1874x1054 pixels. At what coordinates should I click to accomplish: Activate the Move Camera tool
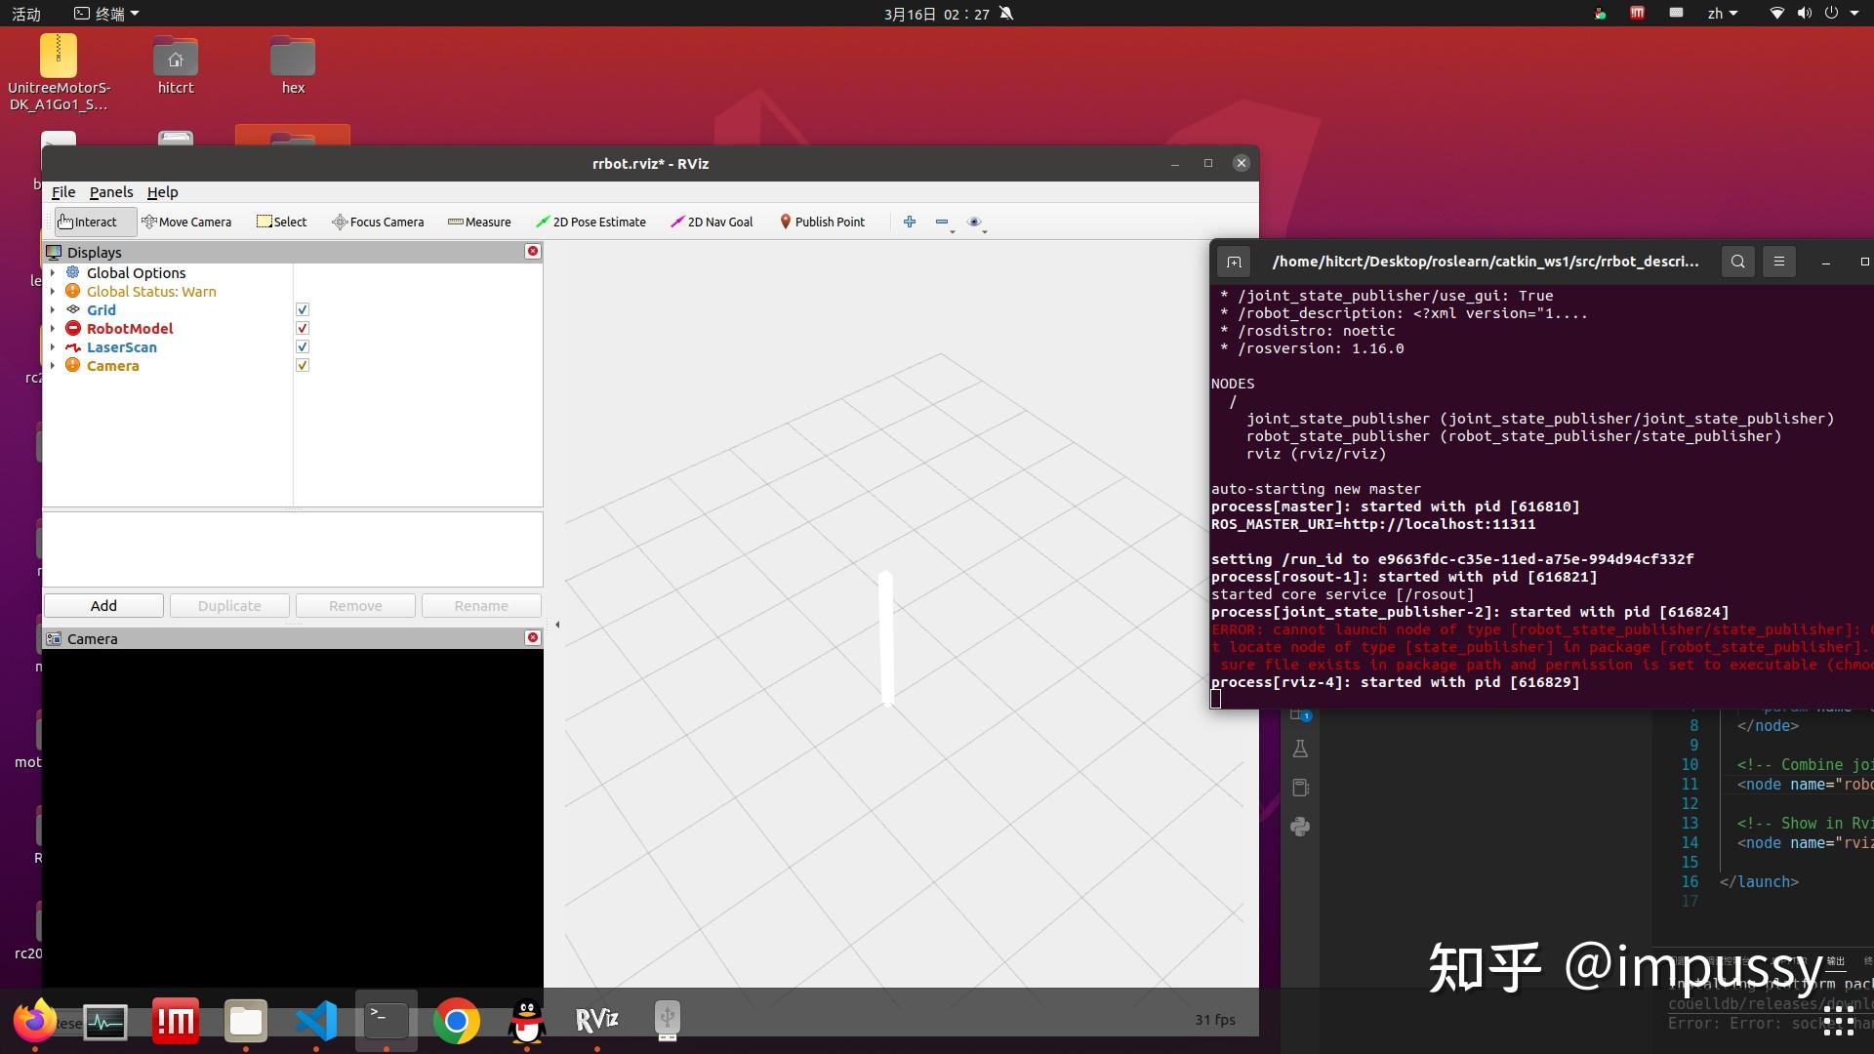click(186, 222)
